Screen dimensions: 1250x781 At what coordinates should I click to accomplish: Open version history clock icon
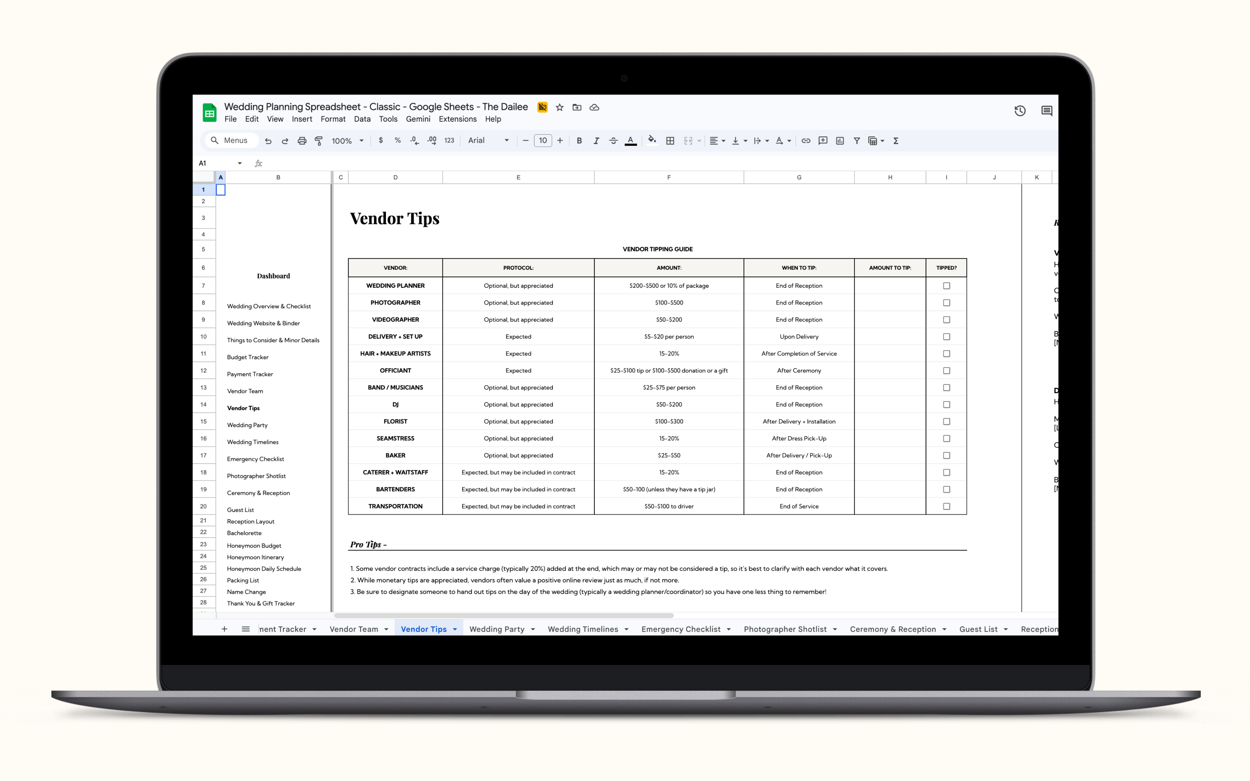tap(1020, 111)
